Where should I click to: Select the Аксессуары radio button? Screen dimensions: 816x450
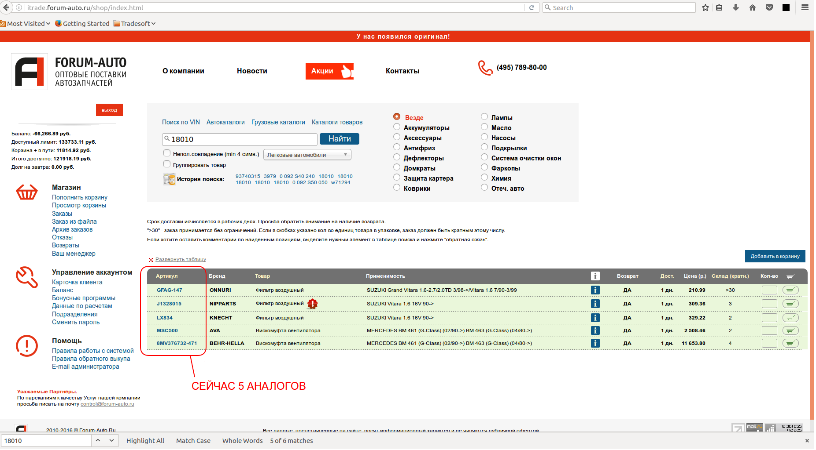(x=397, y=137)
